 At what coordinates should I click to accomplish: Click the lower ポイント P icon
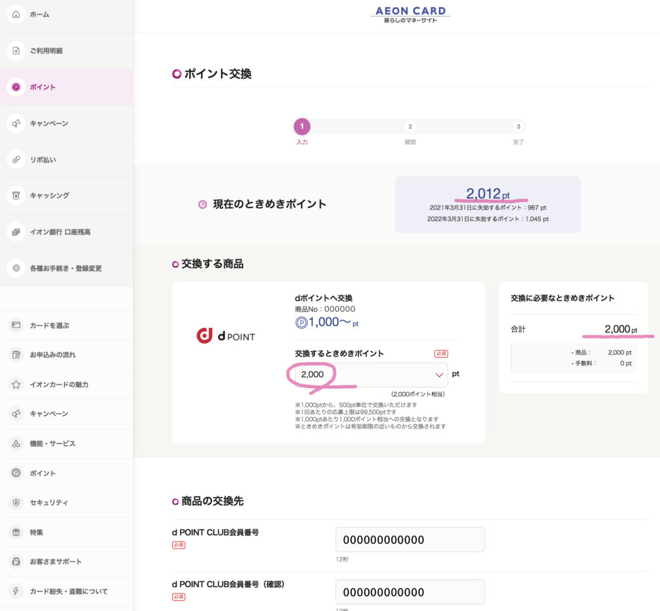coord(16,473)
